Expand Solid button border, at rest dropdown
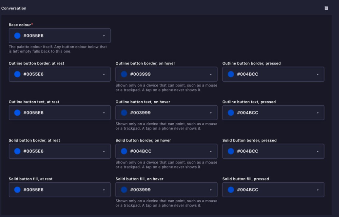The width and height of the screenshot is (339, 217). coord(104,151)
